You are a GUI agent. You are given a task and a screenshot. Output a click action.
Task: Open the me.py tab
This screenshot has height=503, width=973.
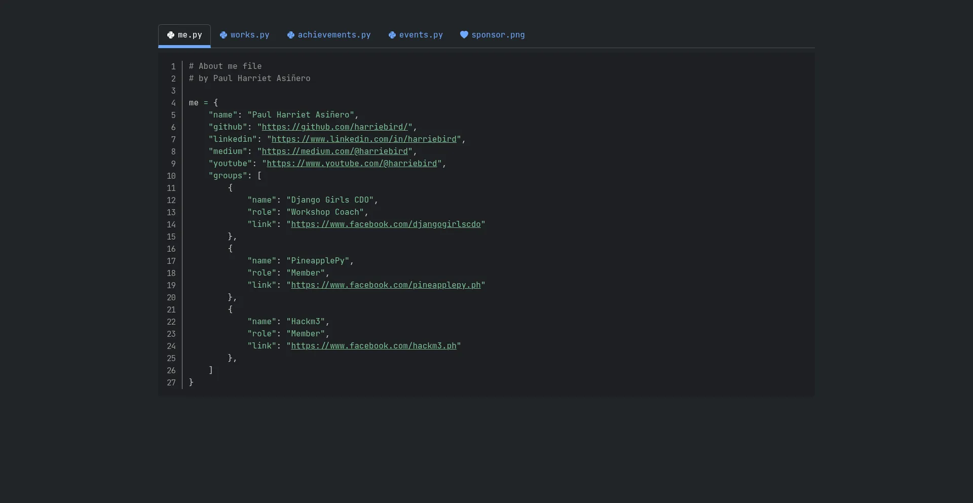[184, 35]
